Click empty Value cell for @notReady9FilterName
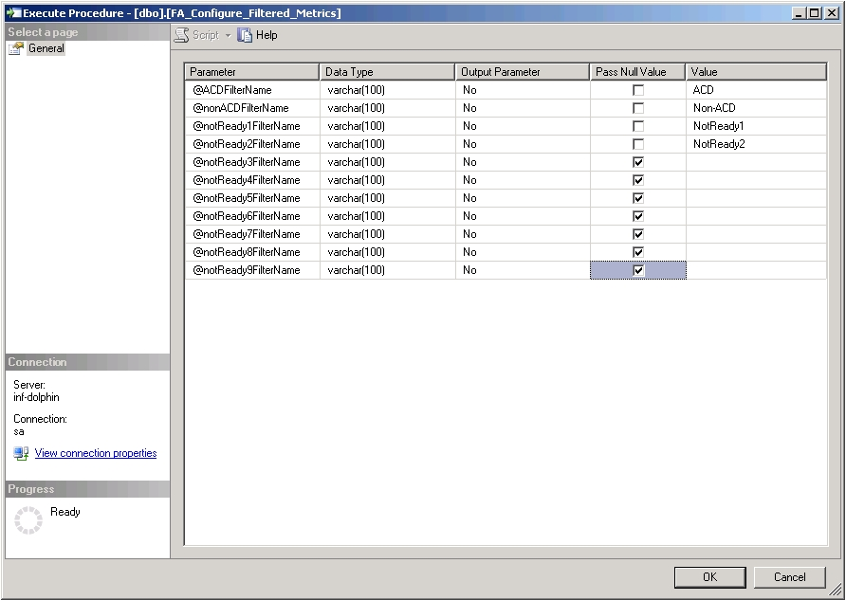 pos(757,271)
